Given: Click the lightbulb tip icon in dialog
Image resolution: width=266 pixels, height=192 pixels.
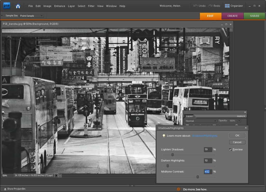Looking at the screenshot, I should click(x=164, y=136).
